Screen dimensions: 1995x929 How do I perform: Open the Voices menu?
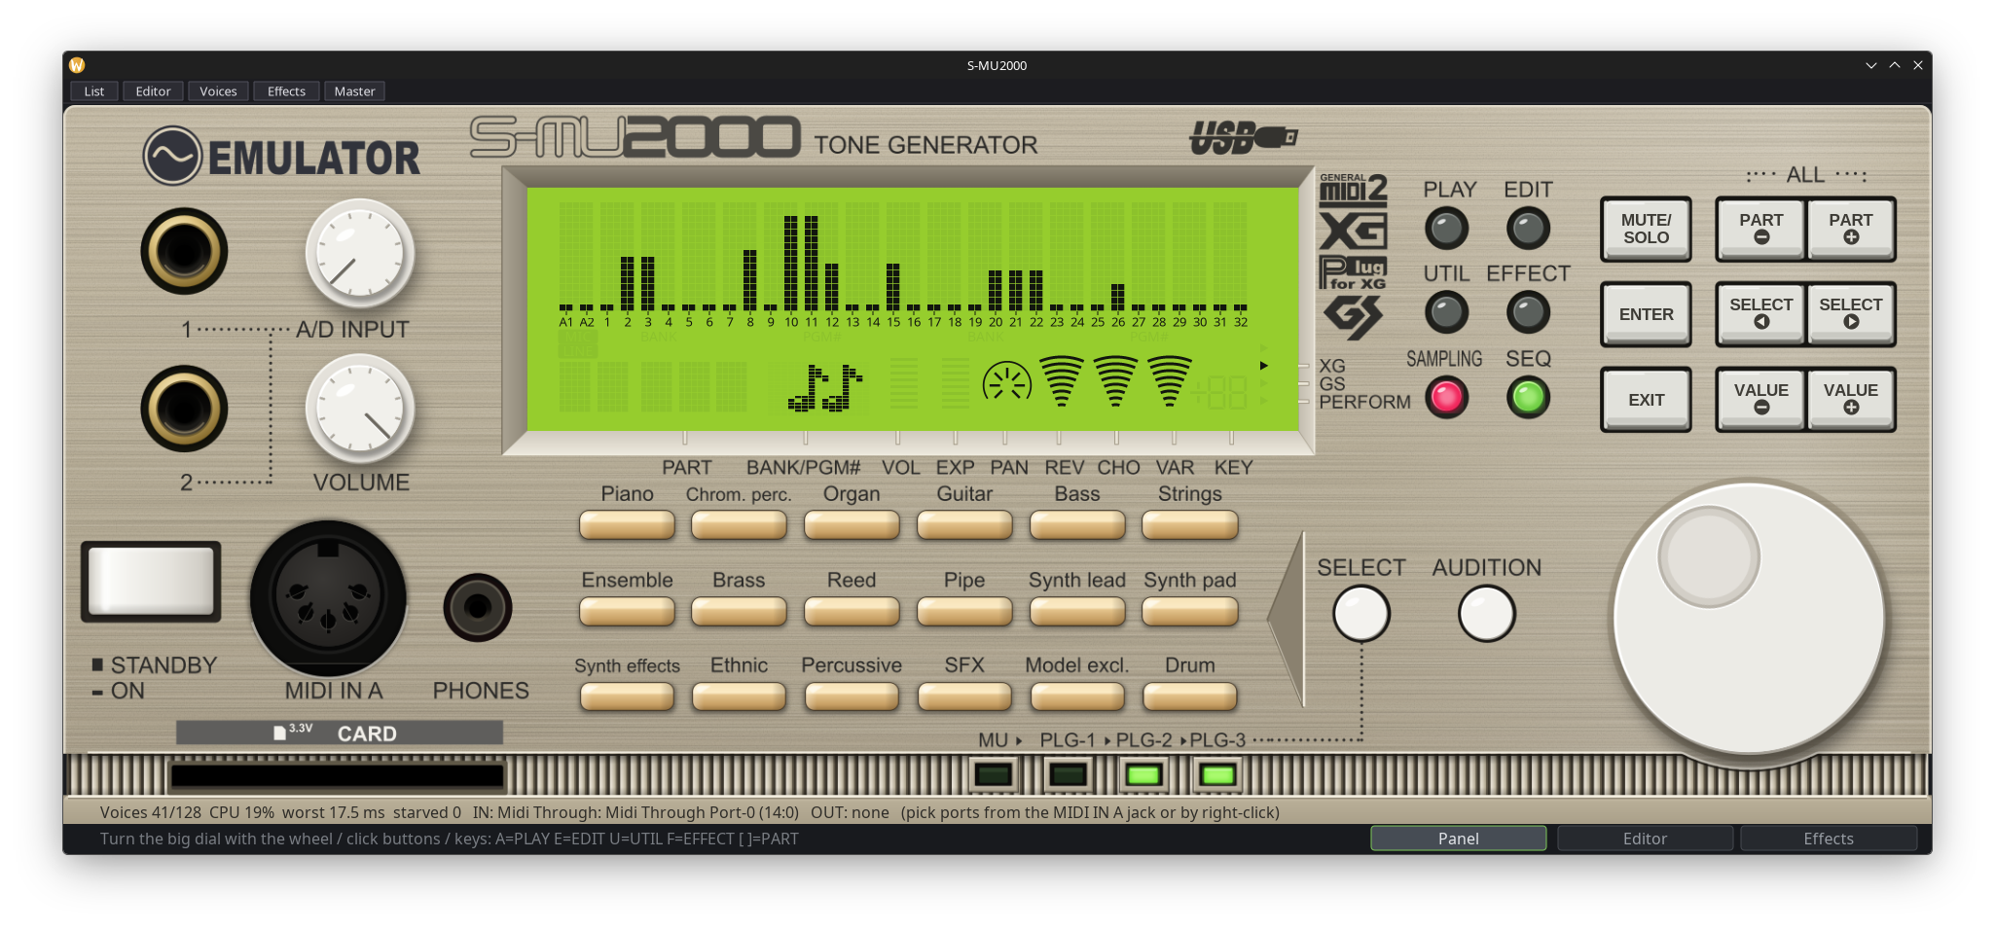(x=218, y=91)
